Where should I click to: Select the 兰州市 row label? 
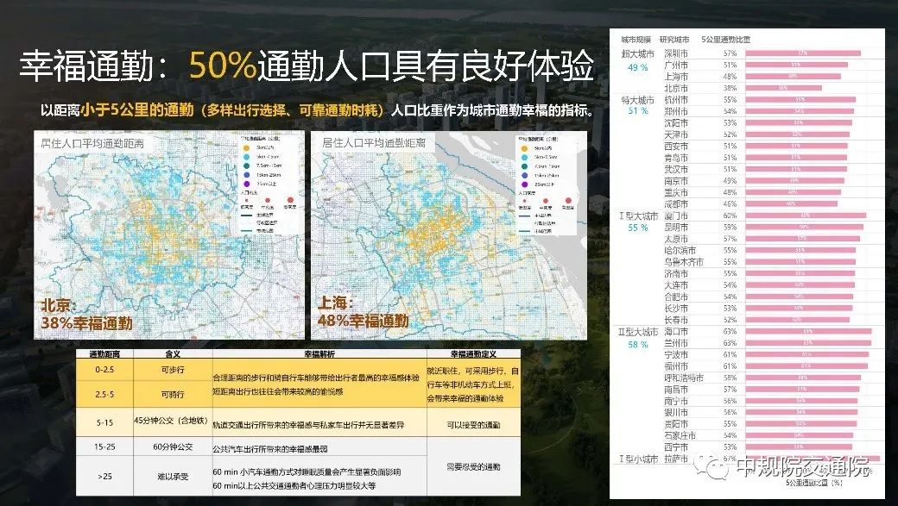pyautogui.click(x=676, y=343)
